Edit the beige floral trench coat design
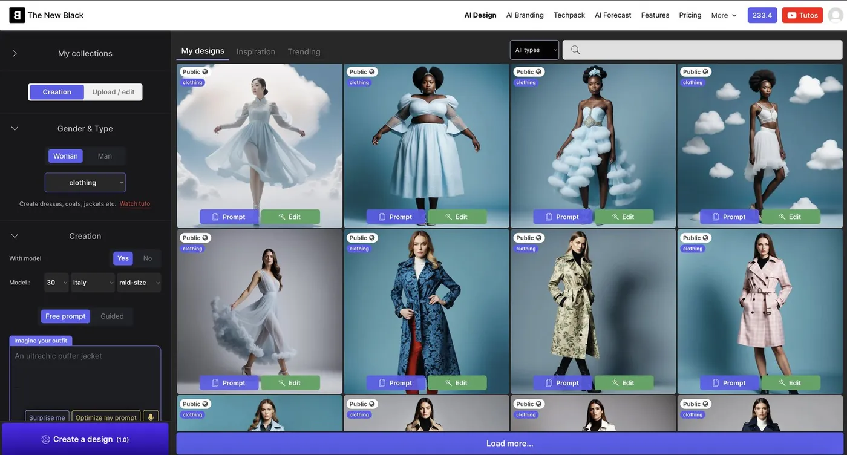 [624, 383]
